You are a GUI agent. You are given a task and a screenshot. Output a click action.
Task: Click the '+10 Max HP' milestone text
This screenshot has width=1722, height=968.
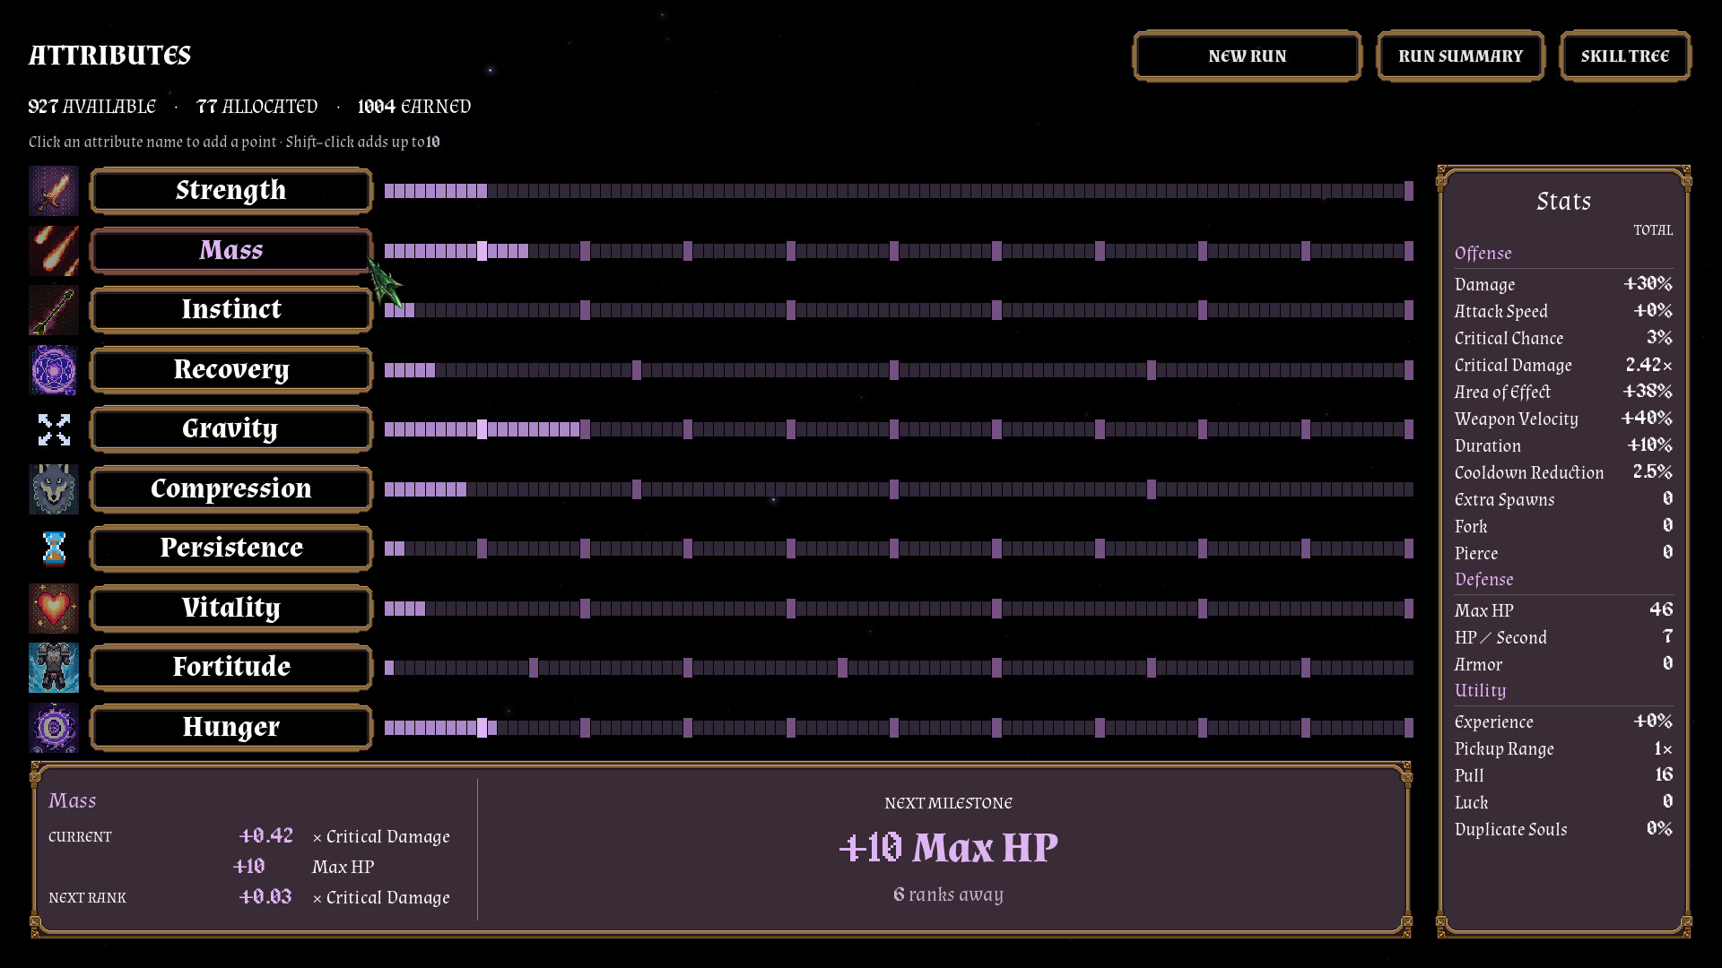click(949, 848)
